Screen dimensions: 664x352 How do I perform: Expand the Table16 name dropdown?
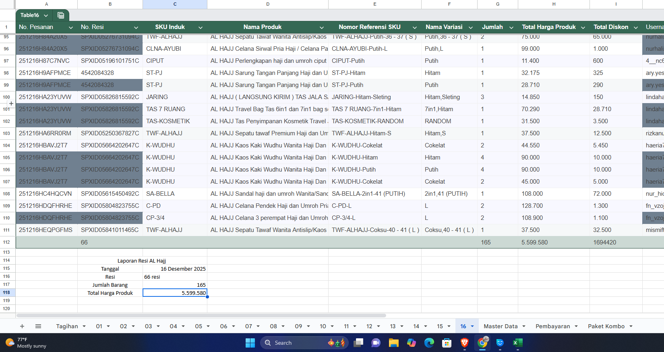[46, 15]
